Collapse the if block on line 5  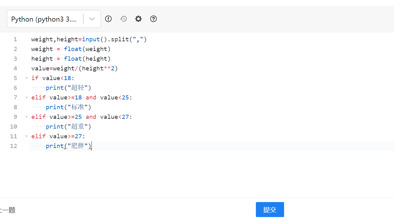27,78
